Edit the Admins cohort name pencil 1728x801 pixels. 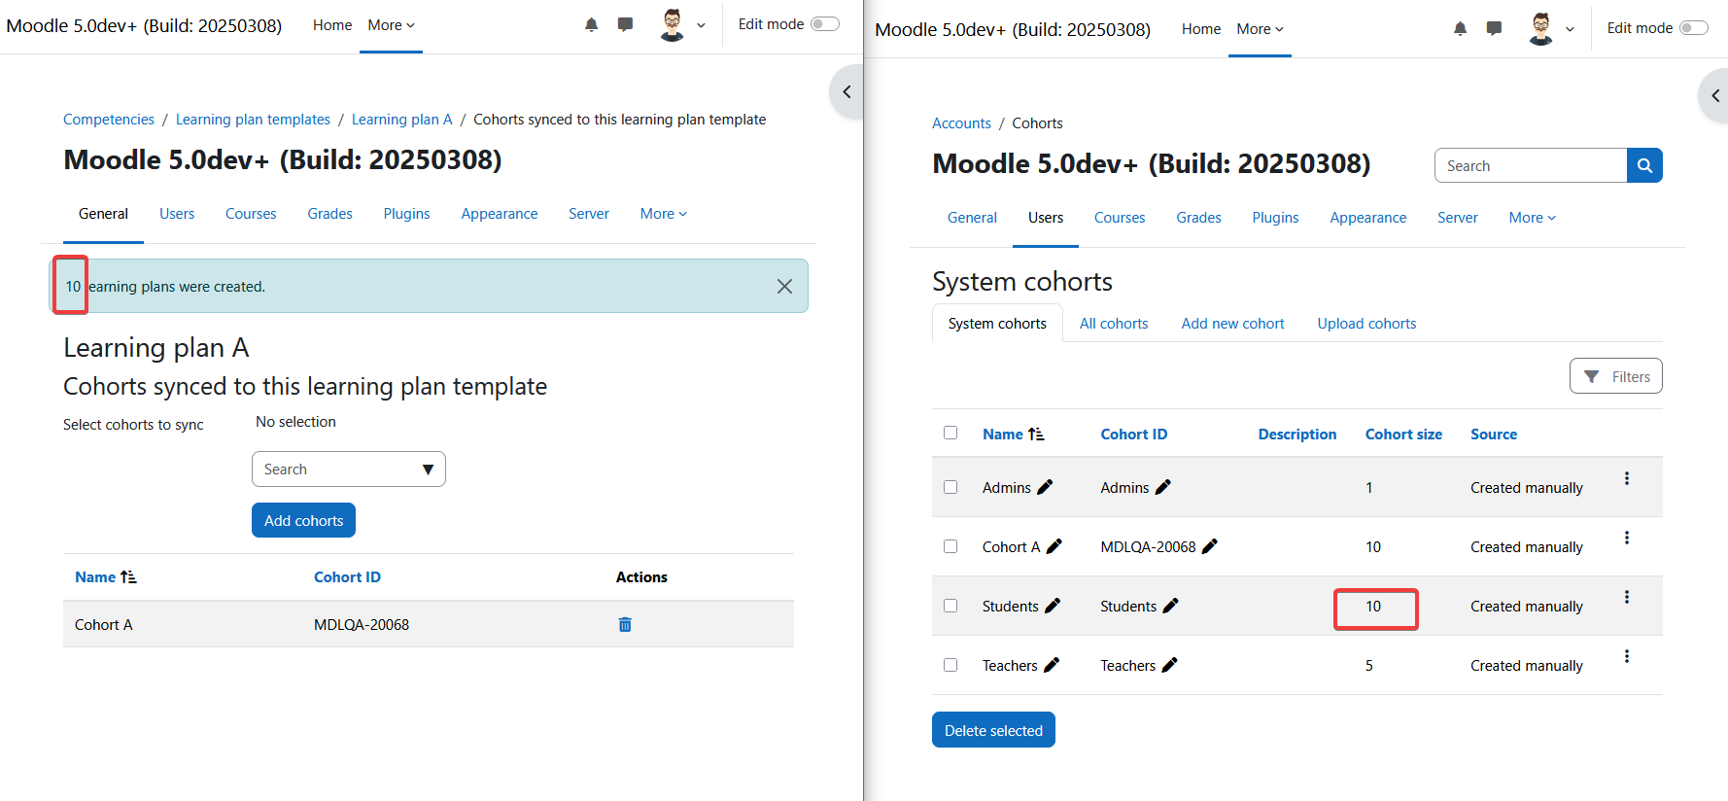coord(1045,487)
